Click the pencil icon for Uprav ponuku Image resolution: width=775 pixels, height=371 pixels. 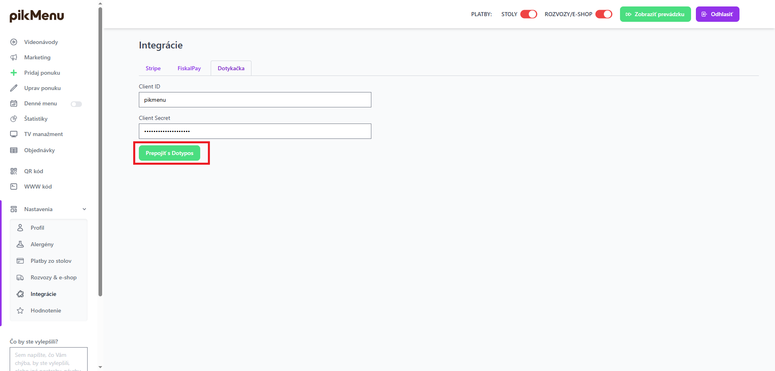(x=14, y=88)
